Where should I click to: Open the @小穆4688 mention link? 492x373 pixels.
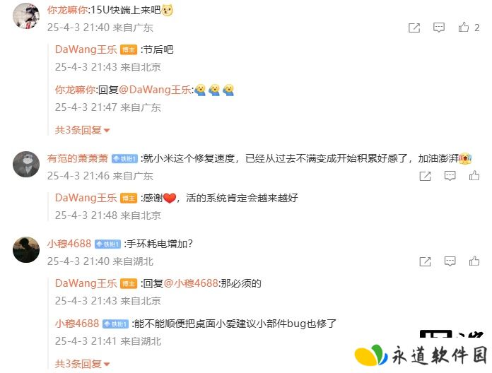pos(191,283)
